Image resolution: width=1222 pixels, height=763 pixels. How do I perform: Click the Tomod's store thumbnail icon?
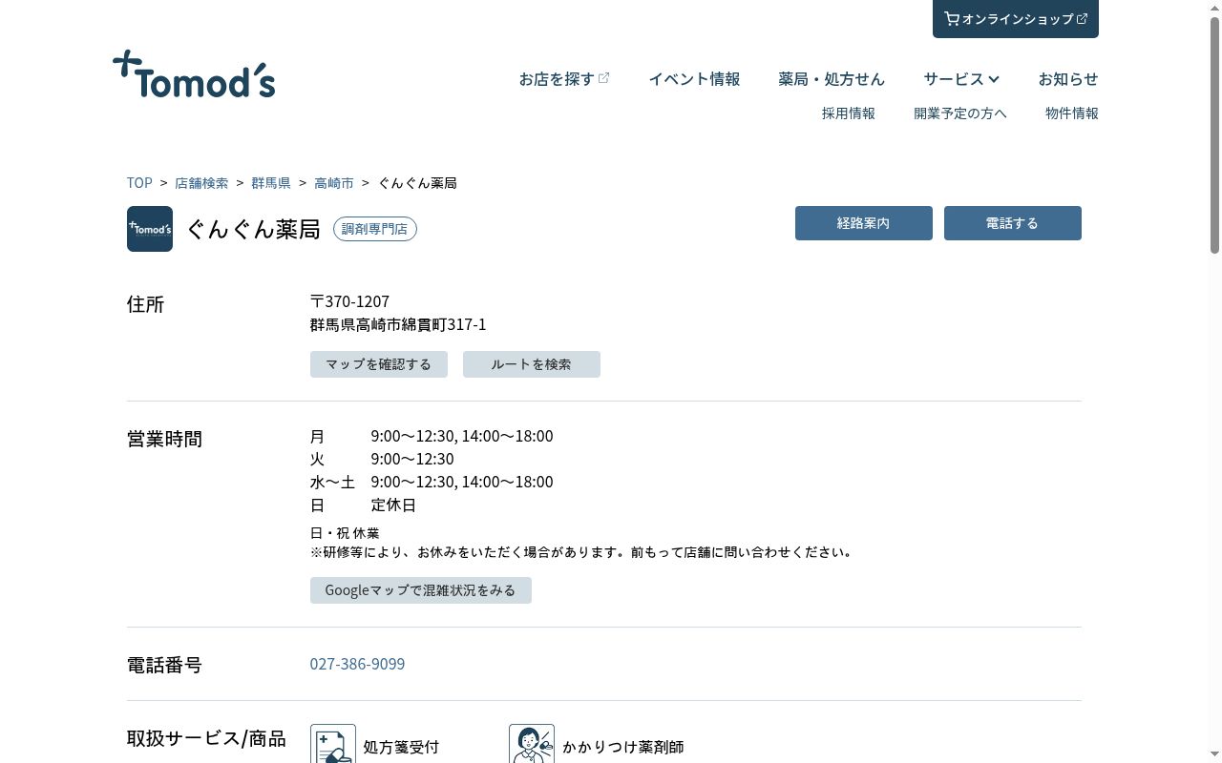(x=150, y=229)
